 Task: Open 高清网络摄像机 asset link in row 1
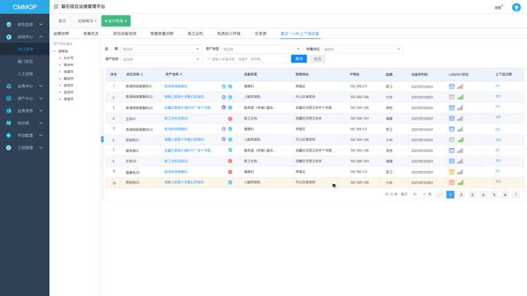177,86
